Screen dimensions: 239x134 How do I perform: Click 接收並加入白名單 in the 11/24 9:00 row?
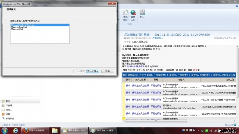click(140, 114)
